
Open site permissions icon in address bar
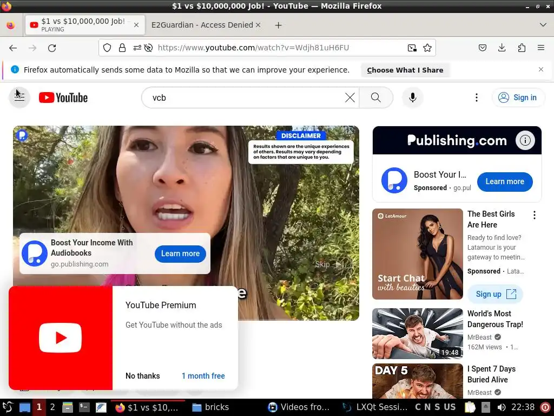pos(137,48)
